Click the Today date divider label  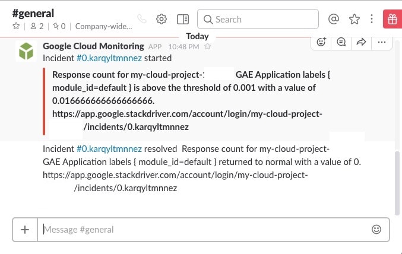[197, 36]
